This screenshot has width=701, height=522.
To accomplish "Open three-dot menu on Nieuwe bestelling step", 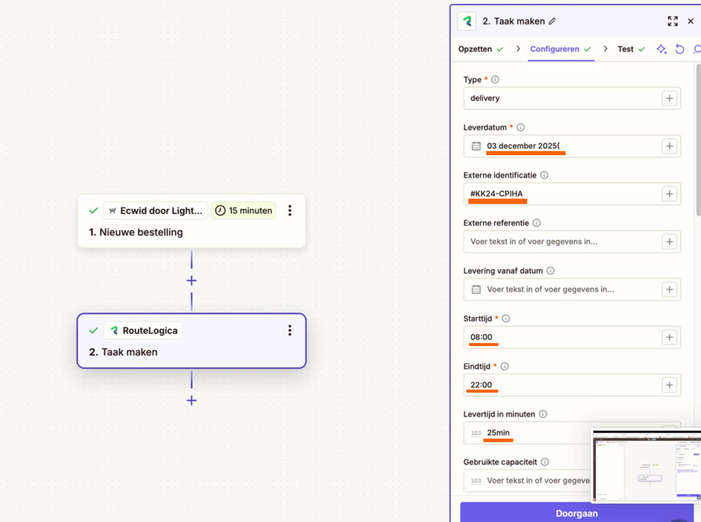I will coord(289,211).
